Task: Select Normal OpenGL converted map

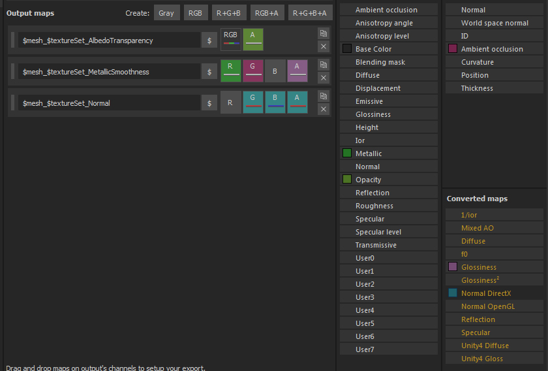Action: 495,306
